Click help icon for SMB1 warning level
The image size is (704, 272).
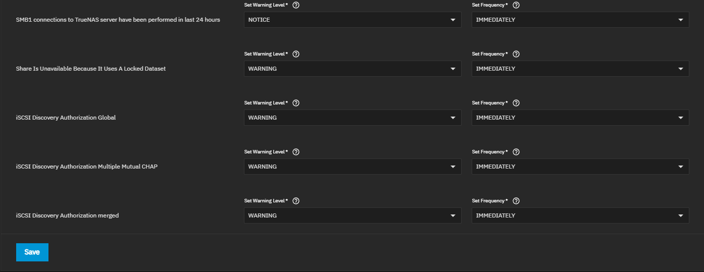[296, 5]
